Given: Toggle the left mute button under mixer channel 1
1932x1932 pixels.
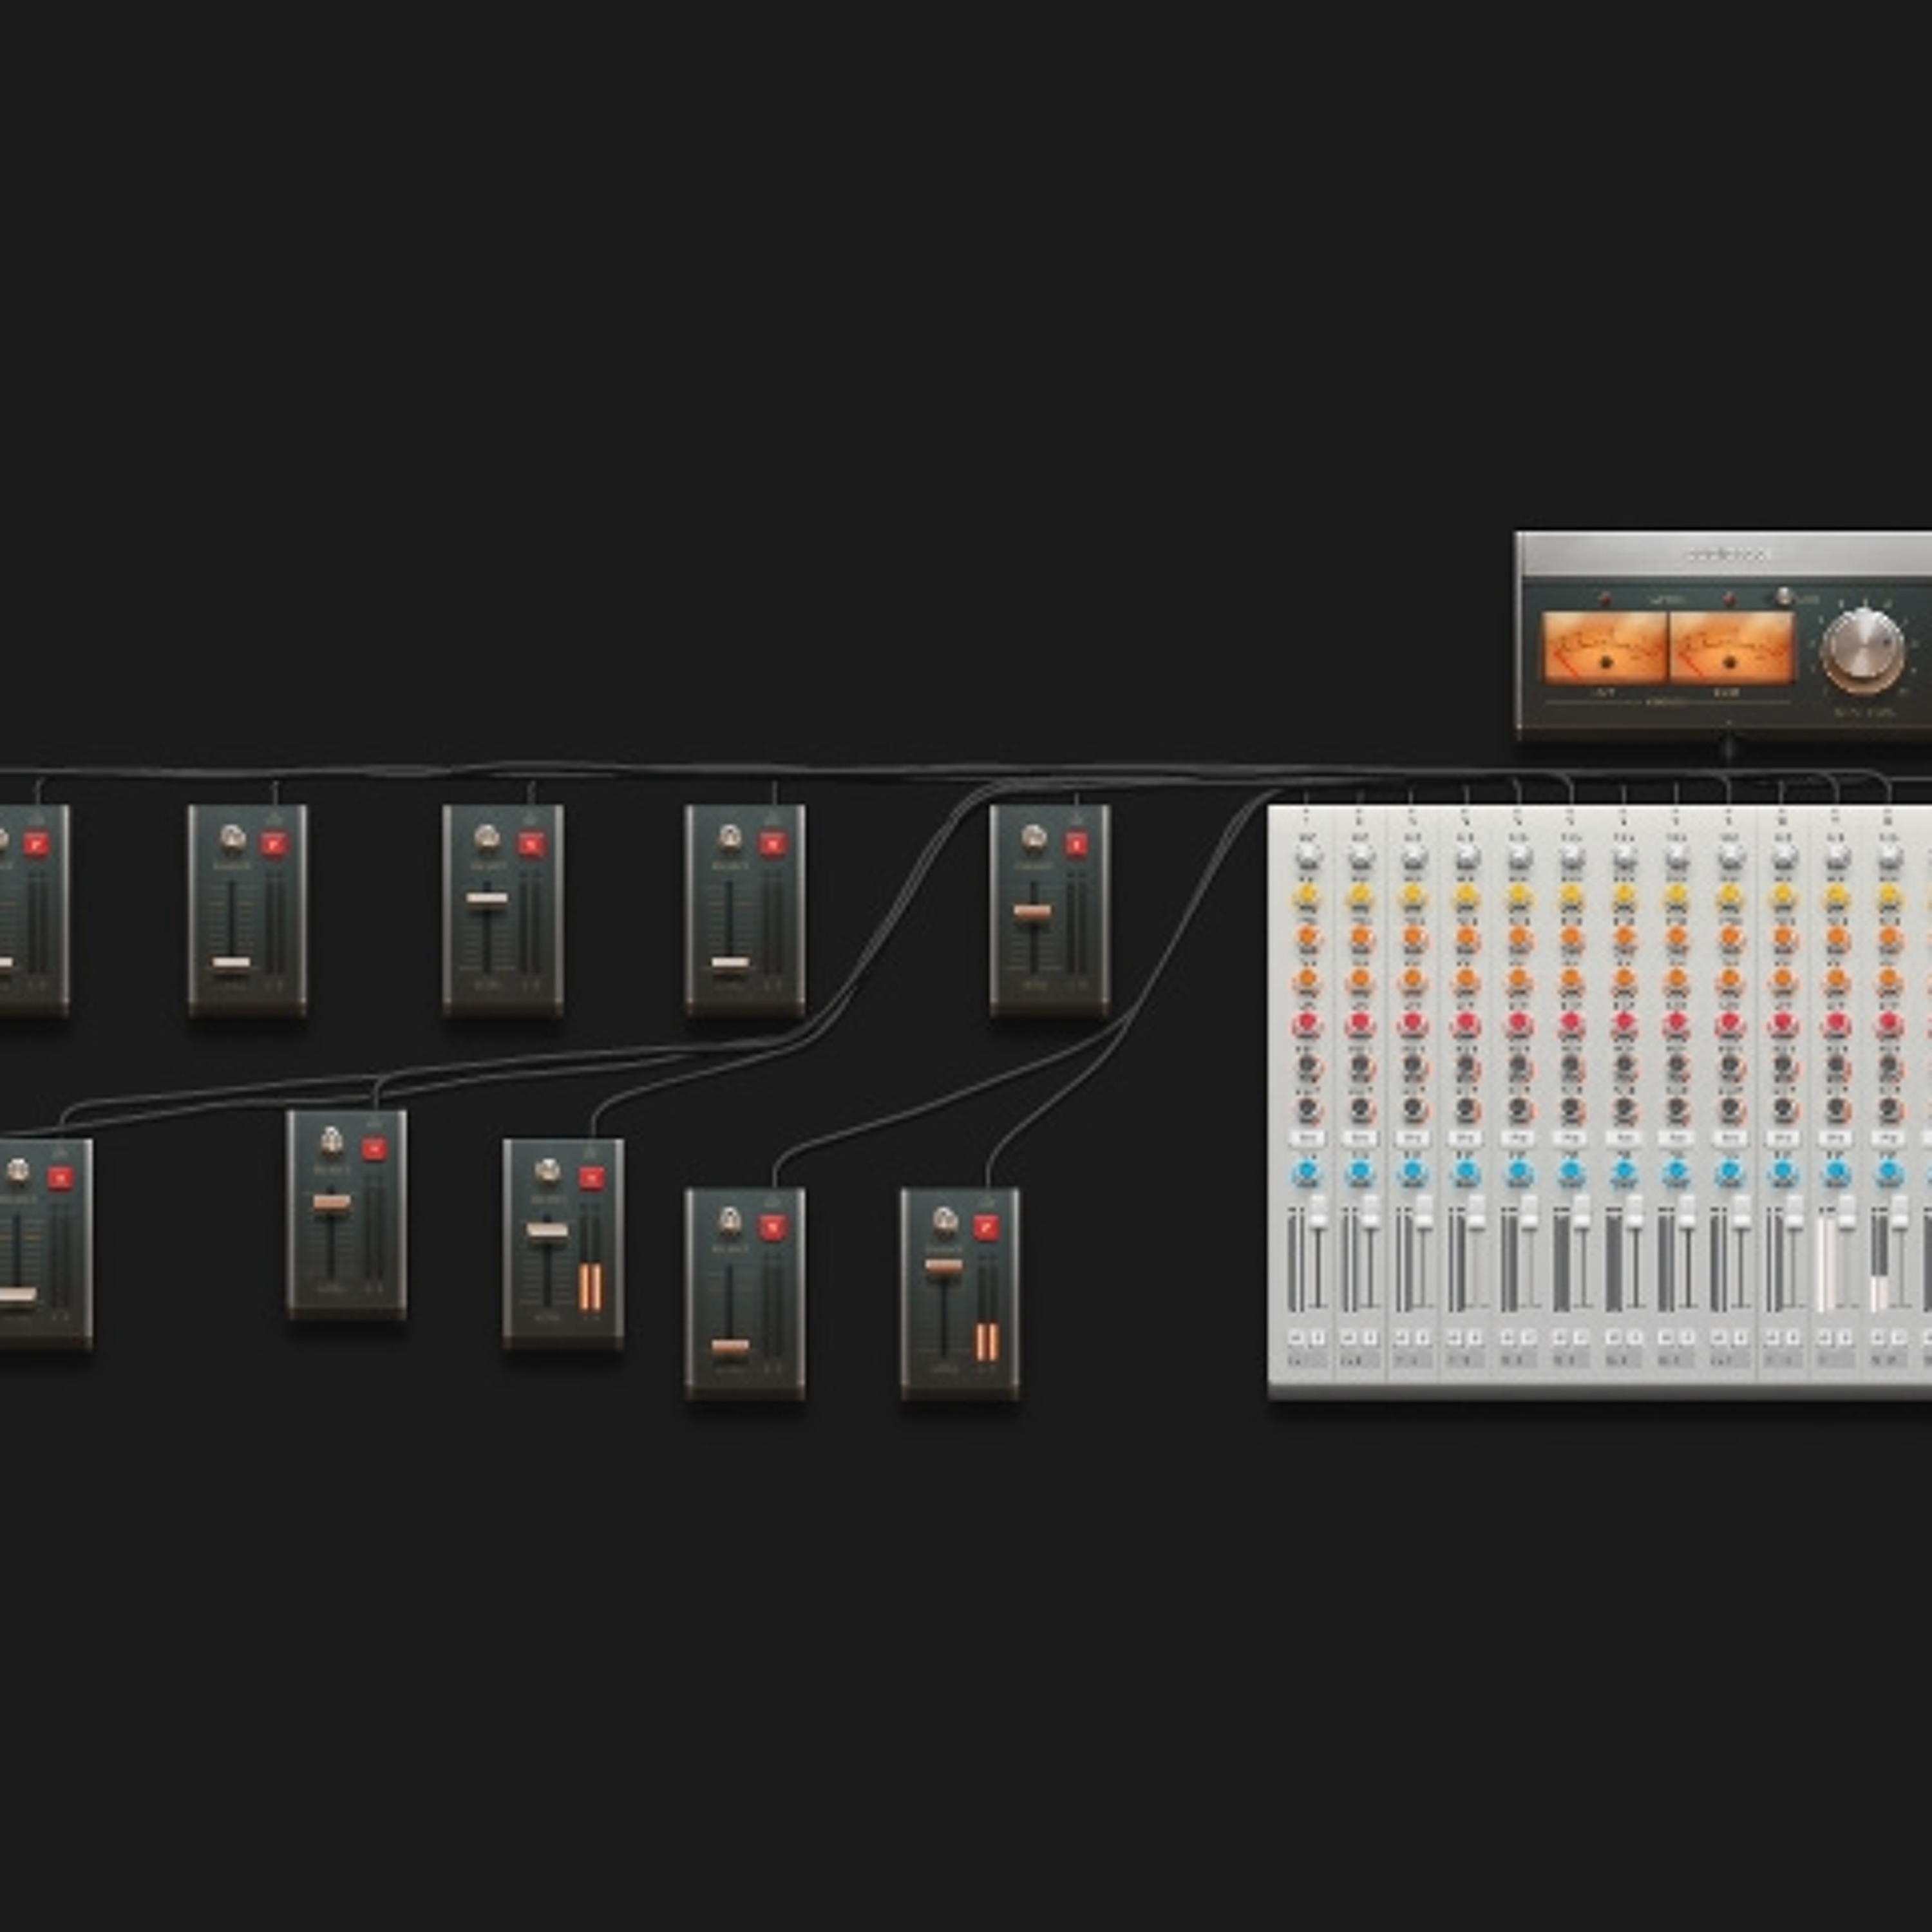Looking at the screenshot, I should pos(1297,1337).
